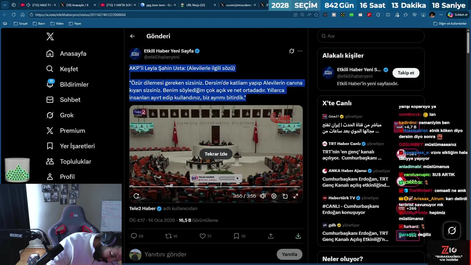Open Grok from the sidebar
Image resolution: width=471 pixels, height=265 pixels.
click(60, 115)
